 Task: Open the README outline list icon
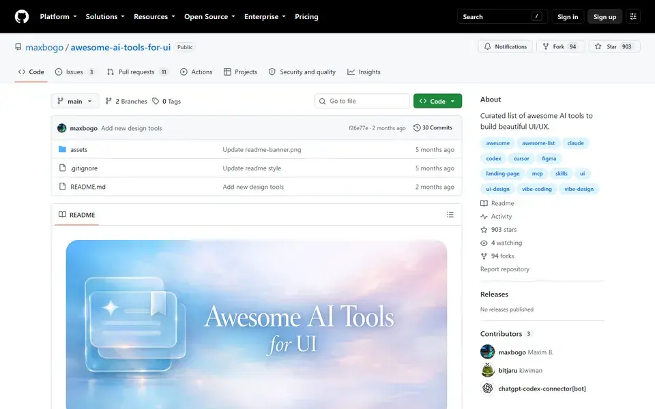click(x=450, y=215)
